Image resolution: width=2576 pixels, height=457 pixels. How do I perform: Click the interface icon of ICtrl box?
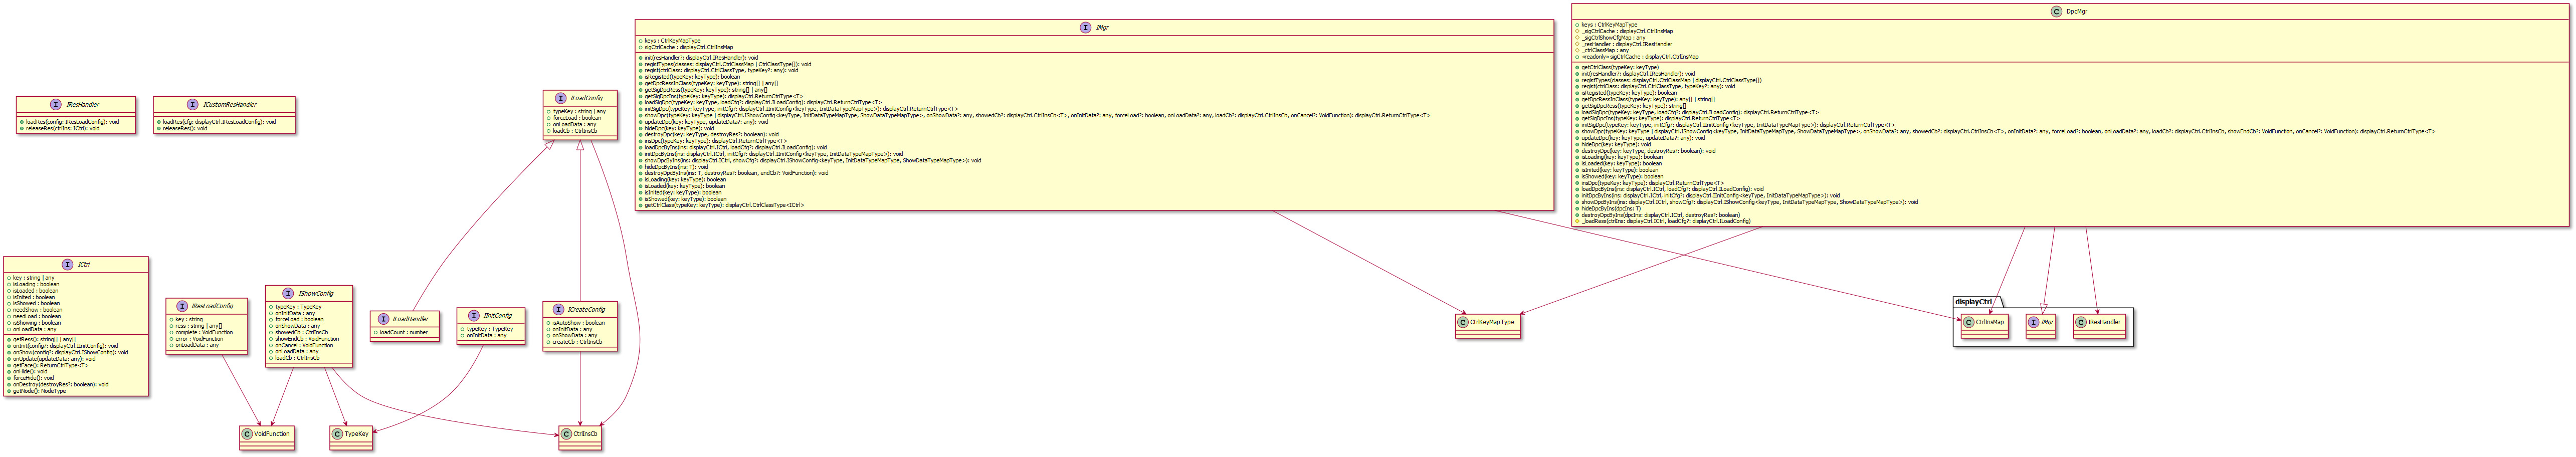tap(67, 265)
